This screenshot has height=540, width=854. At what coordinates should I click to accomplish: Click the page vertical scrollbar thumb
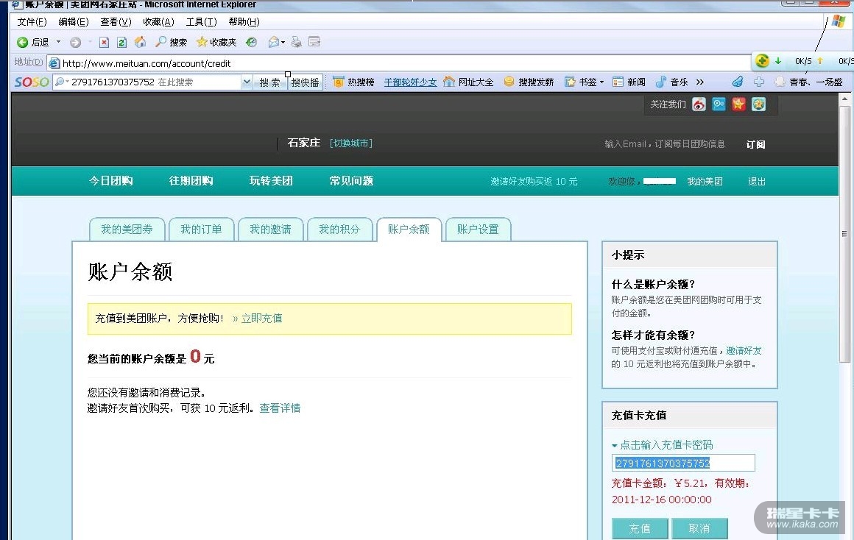point(845,234)
